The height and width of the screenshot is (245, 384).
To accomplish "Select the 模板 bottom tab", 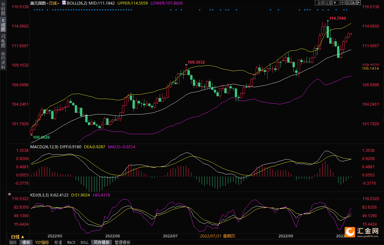I will pos(26,242).
